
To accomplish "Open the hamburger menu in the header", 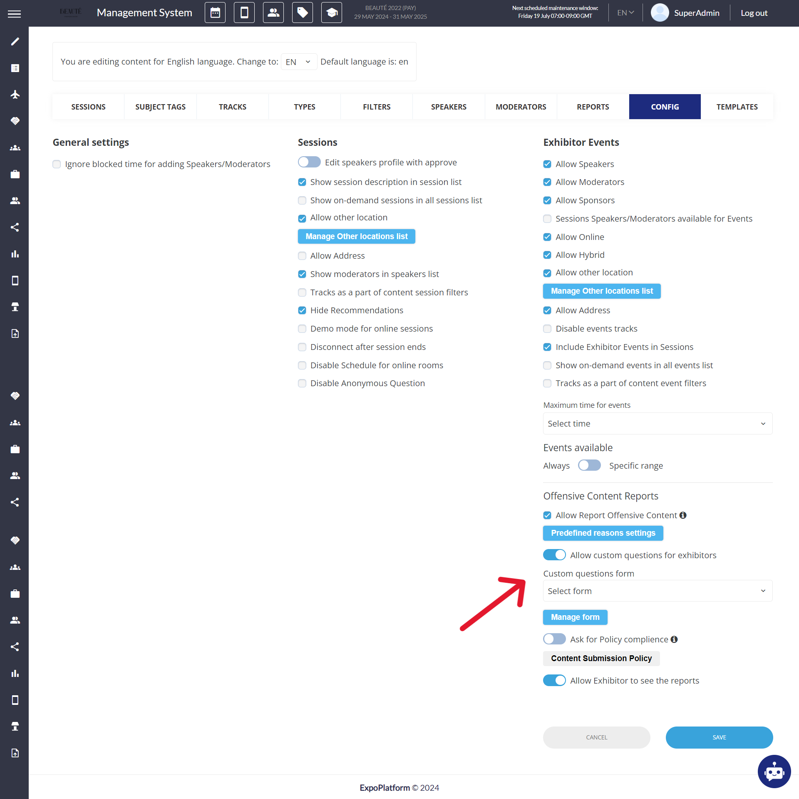I will pyautogui.click(x=14, y=14).
